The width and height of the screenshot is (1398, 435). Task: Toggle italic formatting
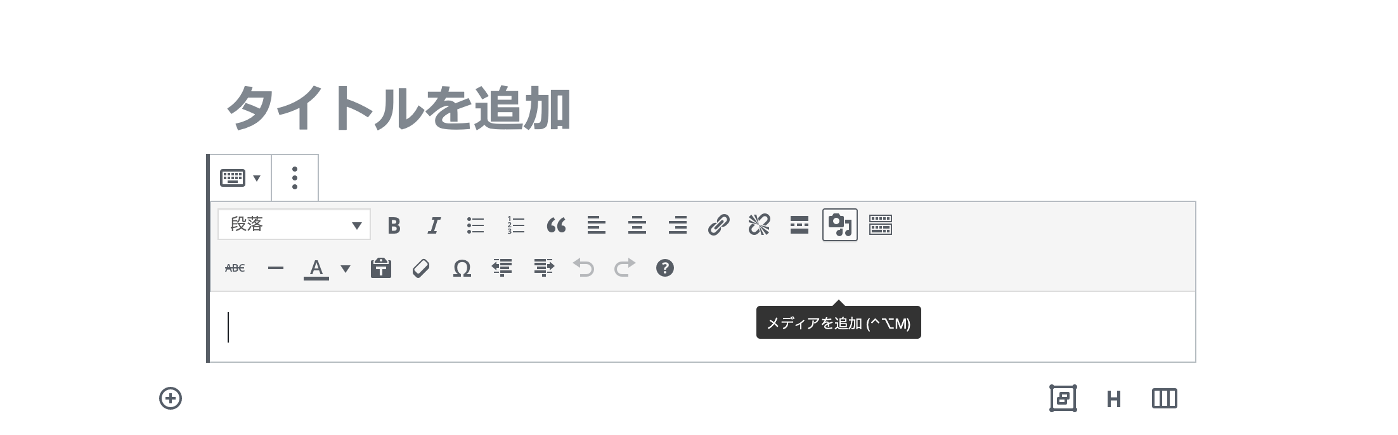point(434,225)
